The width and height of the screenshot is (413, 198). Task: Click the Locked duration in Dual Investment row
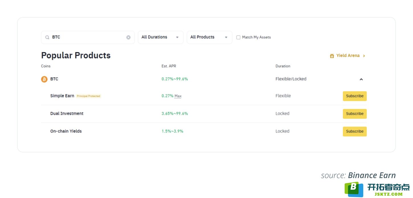click(282, 113)
